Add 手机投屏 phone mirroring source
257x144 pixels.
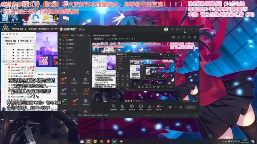click(132, 108)
